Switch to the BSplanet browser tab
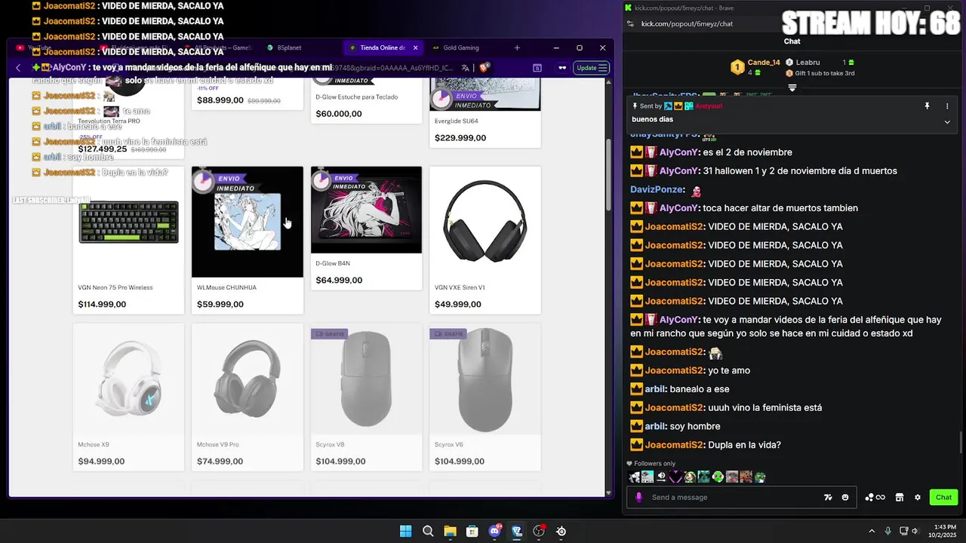This screenshot has height=543, width=966. point(289,48)
